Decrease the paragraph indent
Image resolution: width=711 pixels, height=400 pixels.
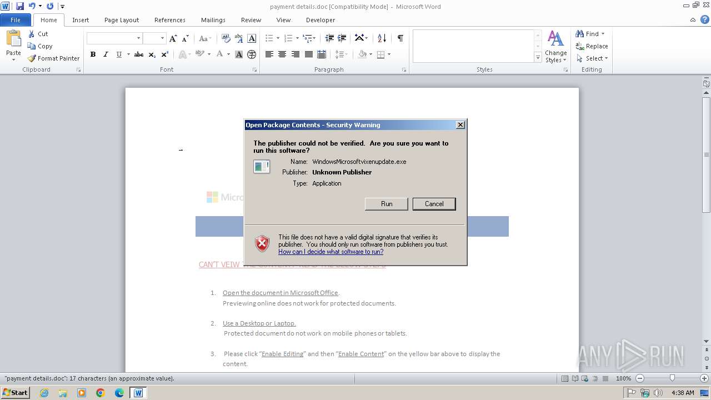pos(329,38)
